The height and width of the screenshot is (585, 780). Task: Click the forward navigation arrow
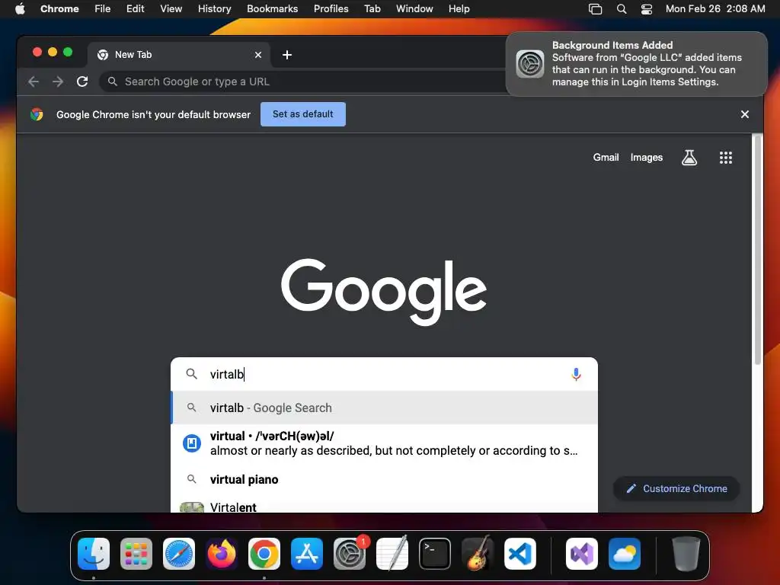(58, 82)
